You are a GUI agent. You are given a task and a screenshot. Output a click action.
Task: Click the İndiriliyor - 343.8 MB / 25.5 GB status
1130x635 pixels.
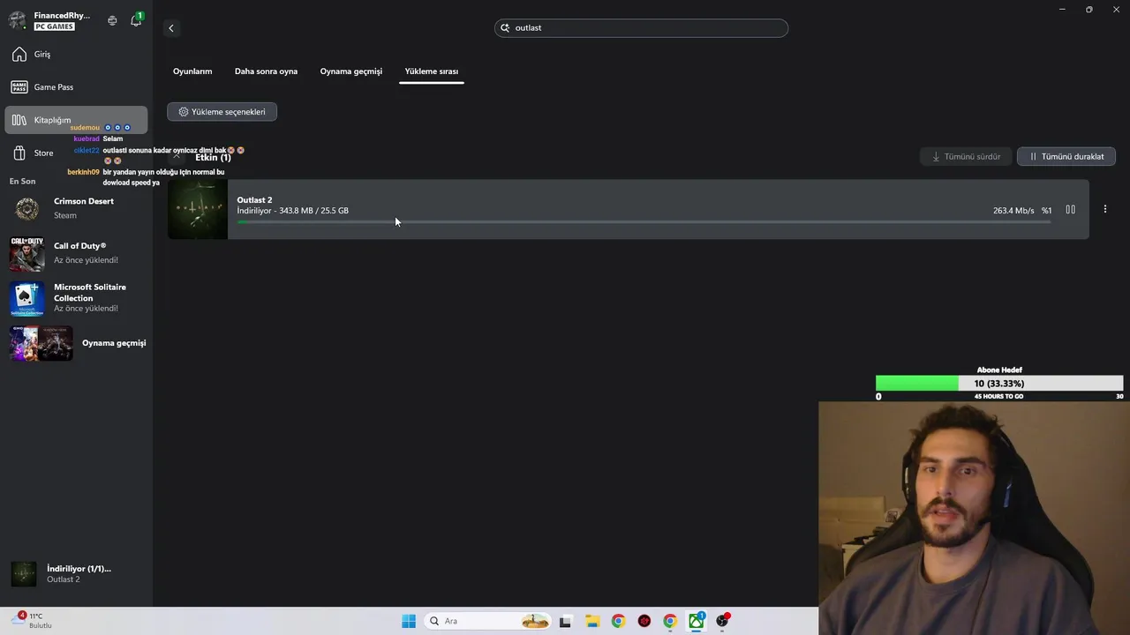[292, 211]
